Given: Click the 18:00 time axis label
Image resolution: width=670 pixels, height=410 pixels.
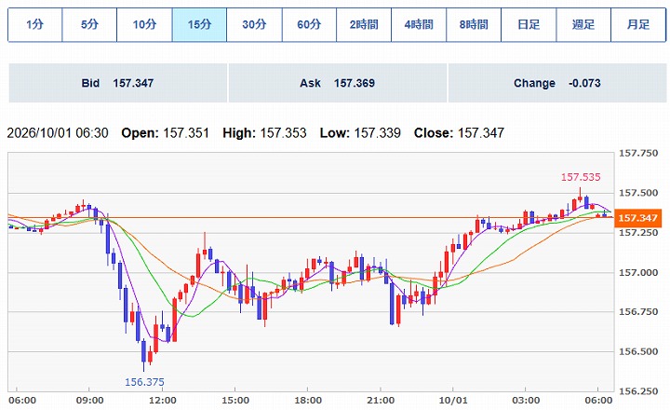Looking at the screenshot, I should coord(308,401).
